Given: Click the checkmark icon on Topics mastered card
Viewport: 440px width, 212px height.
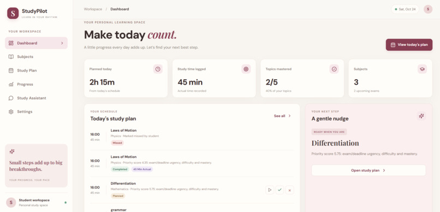Looking at the screenshot, I should pos(334,69).
